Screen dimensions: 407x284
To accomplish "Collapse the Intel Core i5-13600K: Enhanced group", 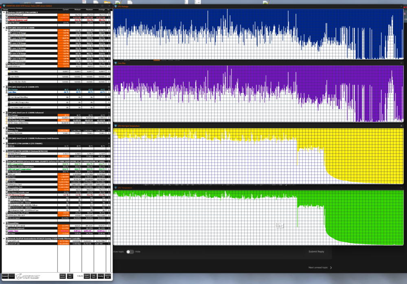I will click(x=4, y=113).
